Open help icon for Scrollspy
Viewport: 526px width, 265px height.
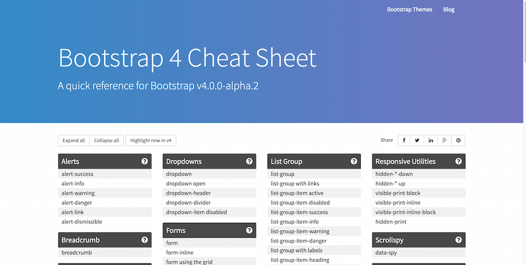[x=459, y=240]
